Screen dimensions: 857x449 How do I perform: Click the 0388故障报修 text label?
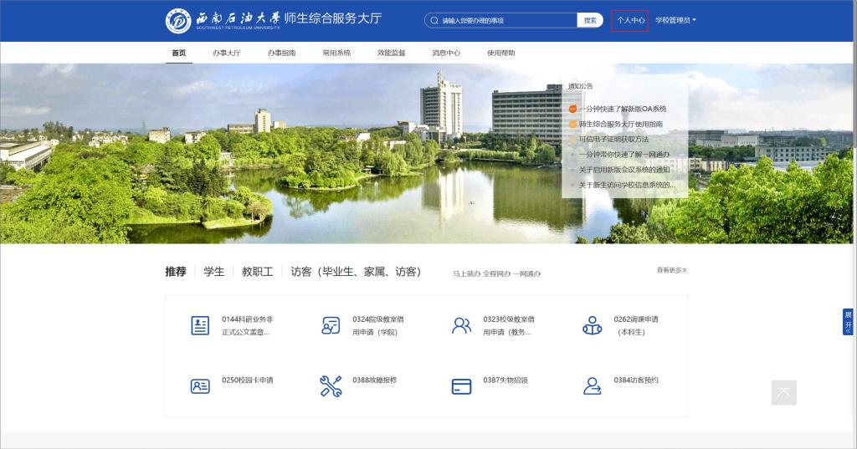tap(374, 380)
